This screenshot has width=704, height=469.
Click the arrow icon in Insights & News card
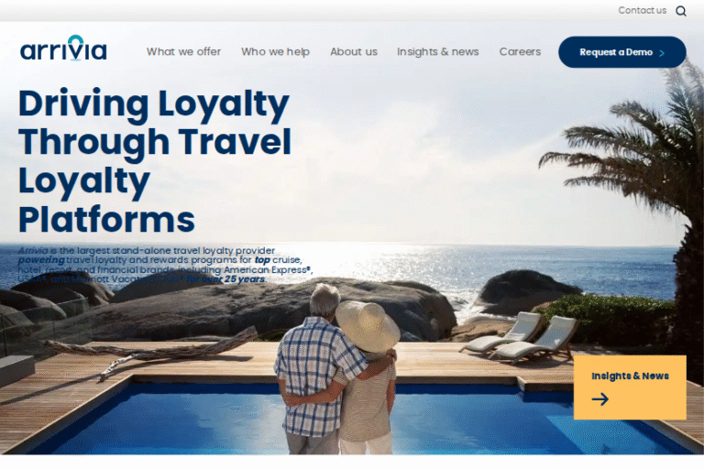(600, 399)
